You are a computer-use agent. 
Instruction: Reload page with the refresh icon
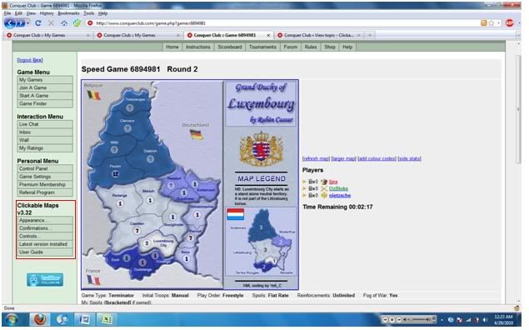point(38,23)
